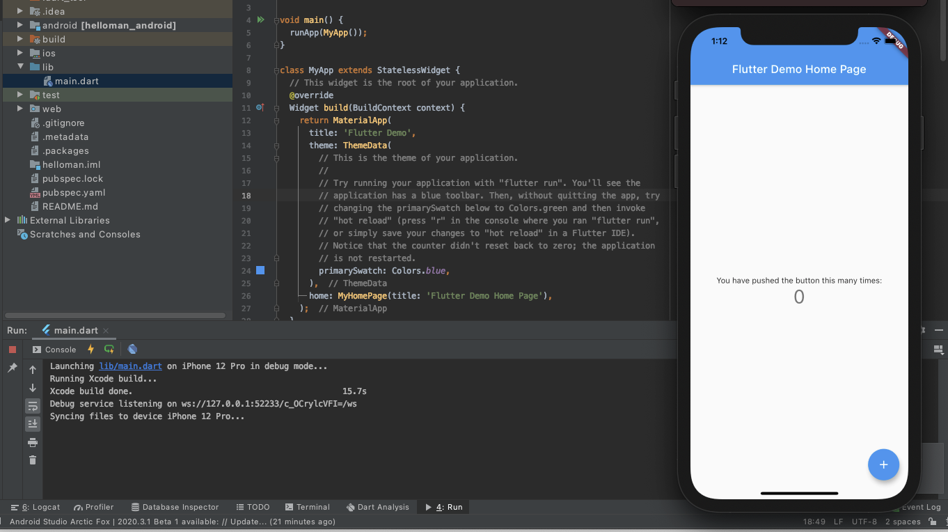948x532 pixels.
Task: Toggle soft-wrap in console output
Action: click(x=33, y=406)
